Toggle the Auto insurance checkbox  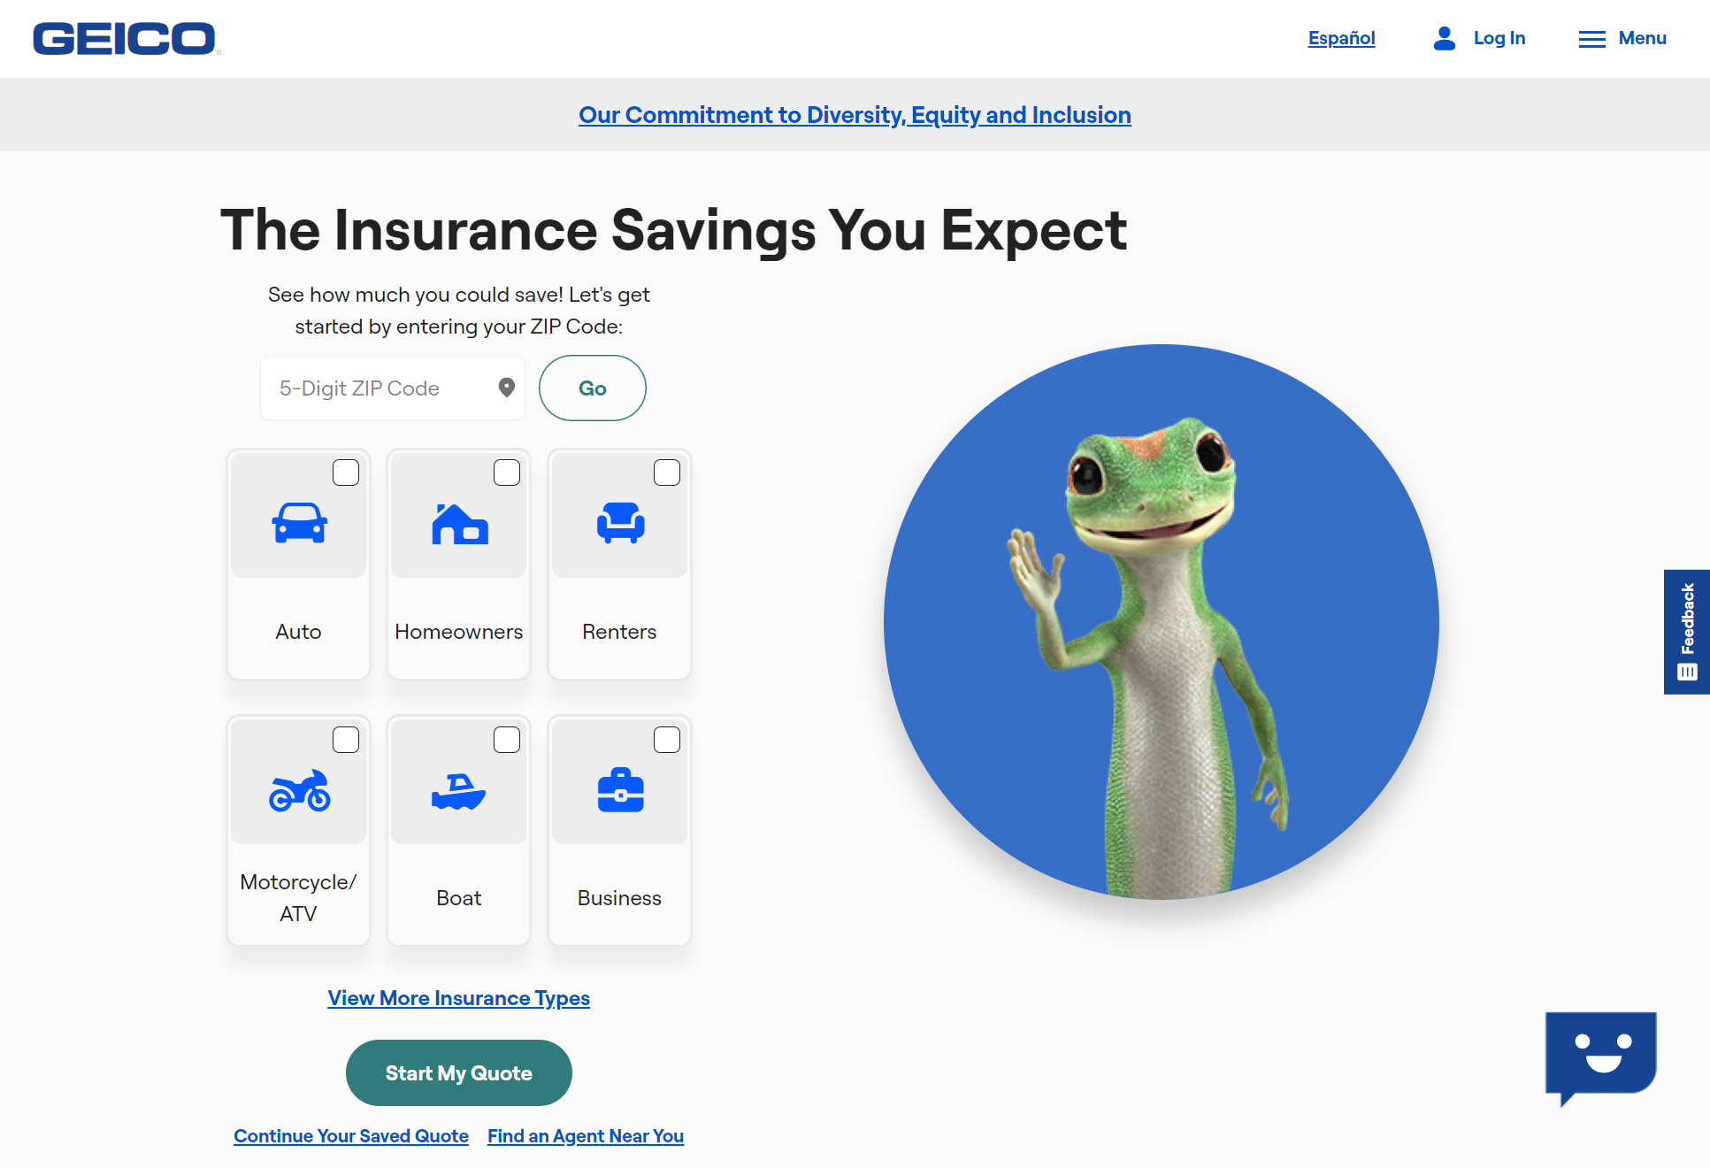344,472
